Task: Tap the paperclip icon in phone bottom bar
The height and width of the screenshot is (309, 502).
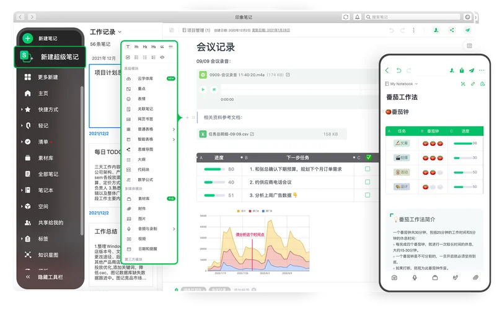Action: tap(476, 277)
